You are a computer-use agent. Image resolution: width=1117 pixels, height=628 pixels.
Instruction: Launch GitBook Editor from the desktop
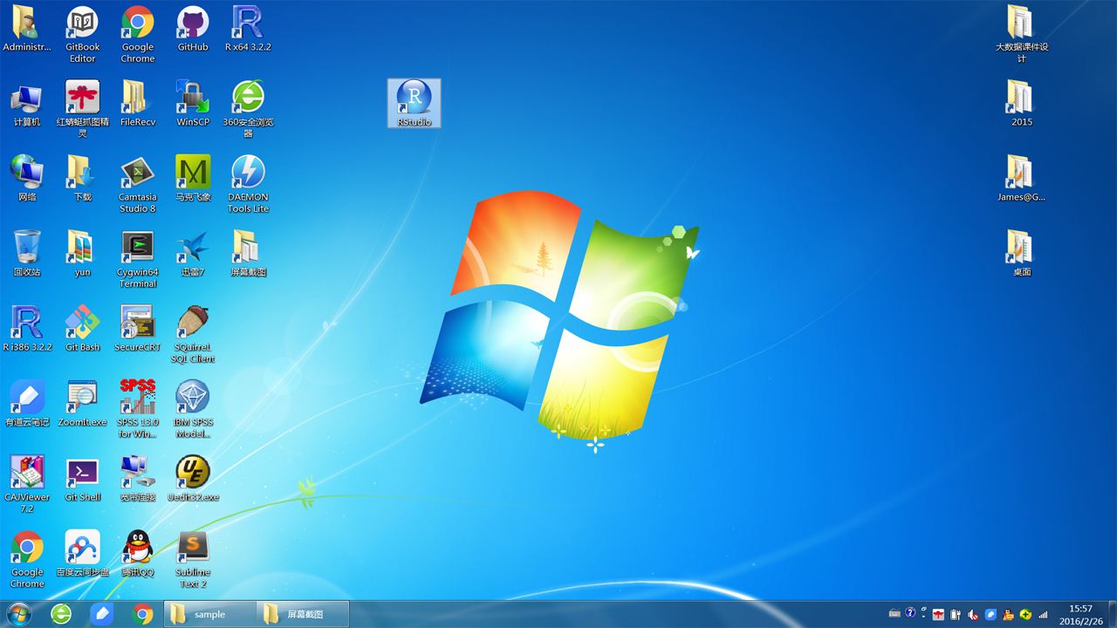pos(83,35)
